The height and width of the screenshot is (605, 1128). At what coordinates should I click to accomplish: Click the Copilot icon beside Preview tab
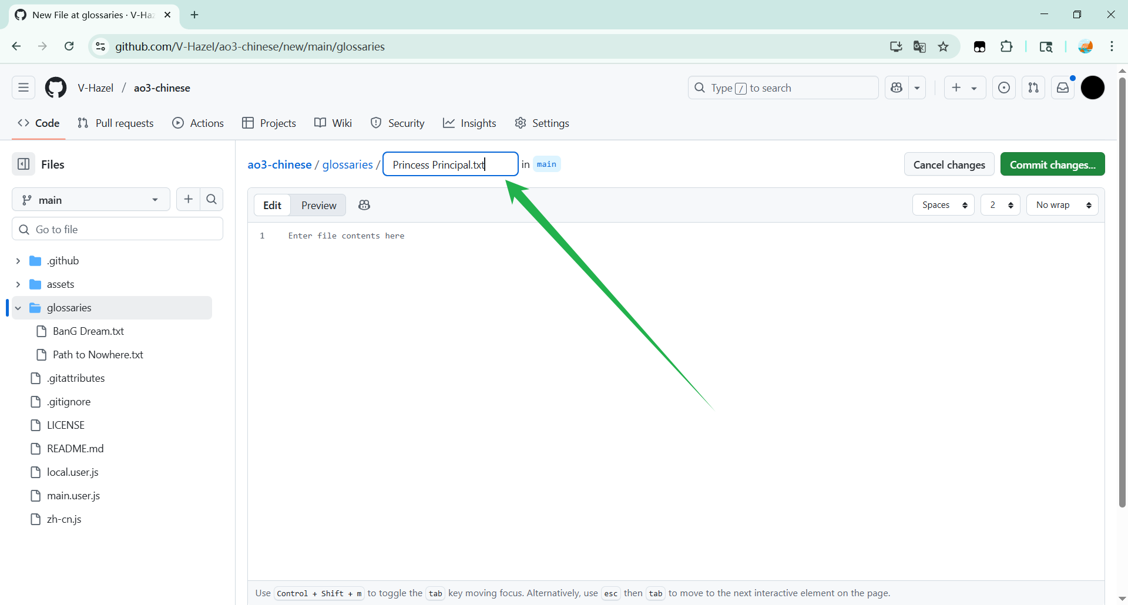(x=364, y=205)
